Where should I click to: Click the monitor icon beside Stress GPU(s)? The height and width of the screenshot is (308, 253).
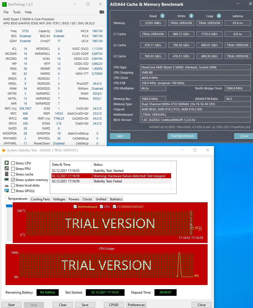coord(7,191)
